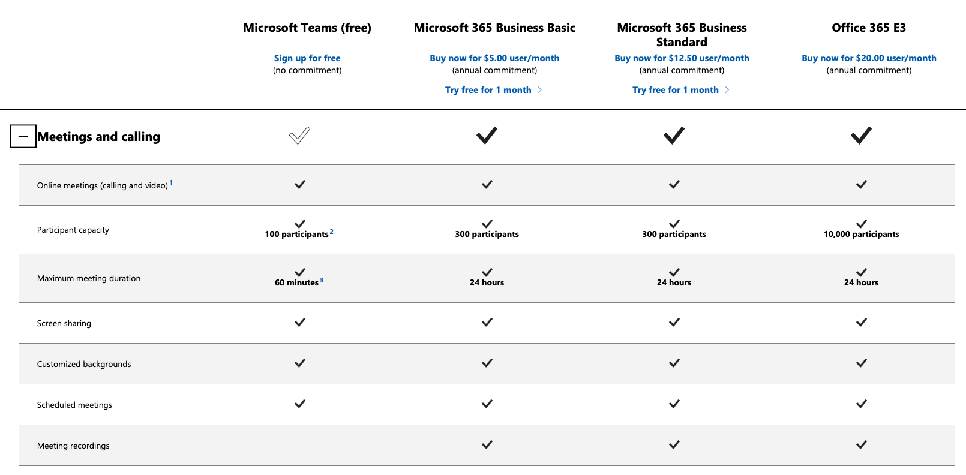The height and width of the screenshot is (475, 966).
Task: Click the Customized backgrounds checkmark under Office 365 E3
Action: tap(861, 363)
